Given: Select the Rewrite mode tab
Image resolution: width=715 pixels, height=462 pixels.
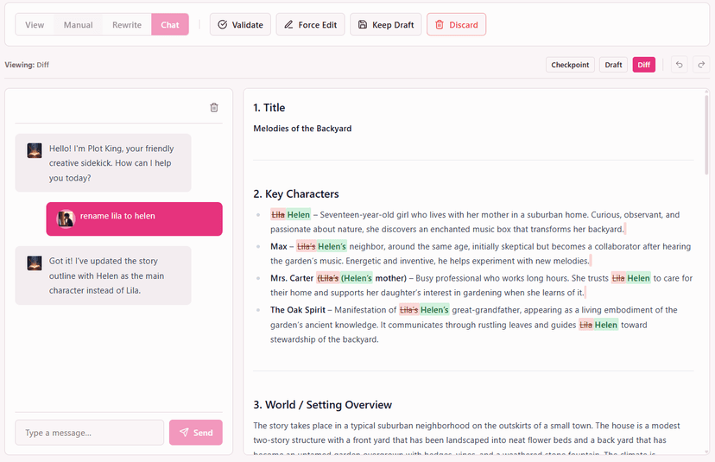Looking at the screenshot, I should coord(127,25).
